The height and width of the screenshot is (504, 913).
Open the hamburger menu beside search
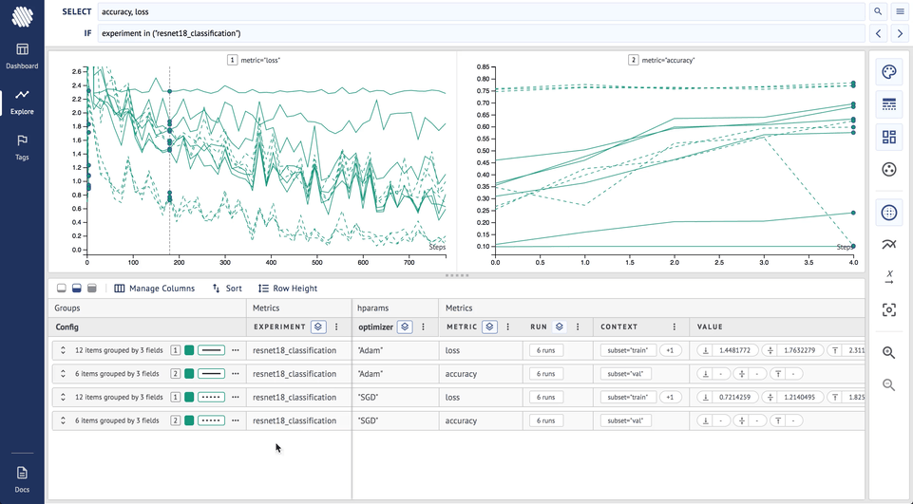901,11
